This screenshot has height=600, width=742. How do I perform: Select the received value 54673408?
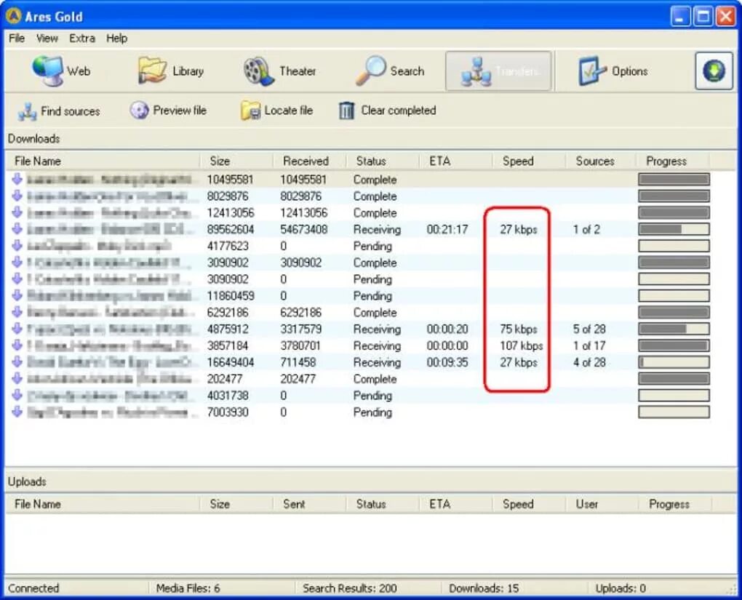[304, 230]
